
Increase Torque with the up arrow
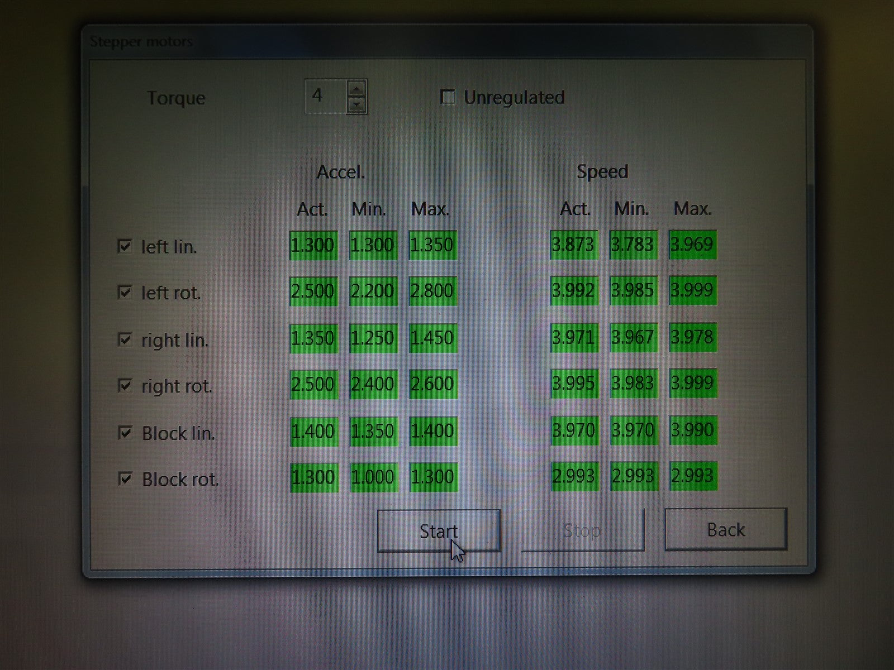[x=356, y=89]
